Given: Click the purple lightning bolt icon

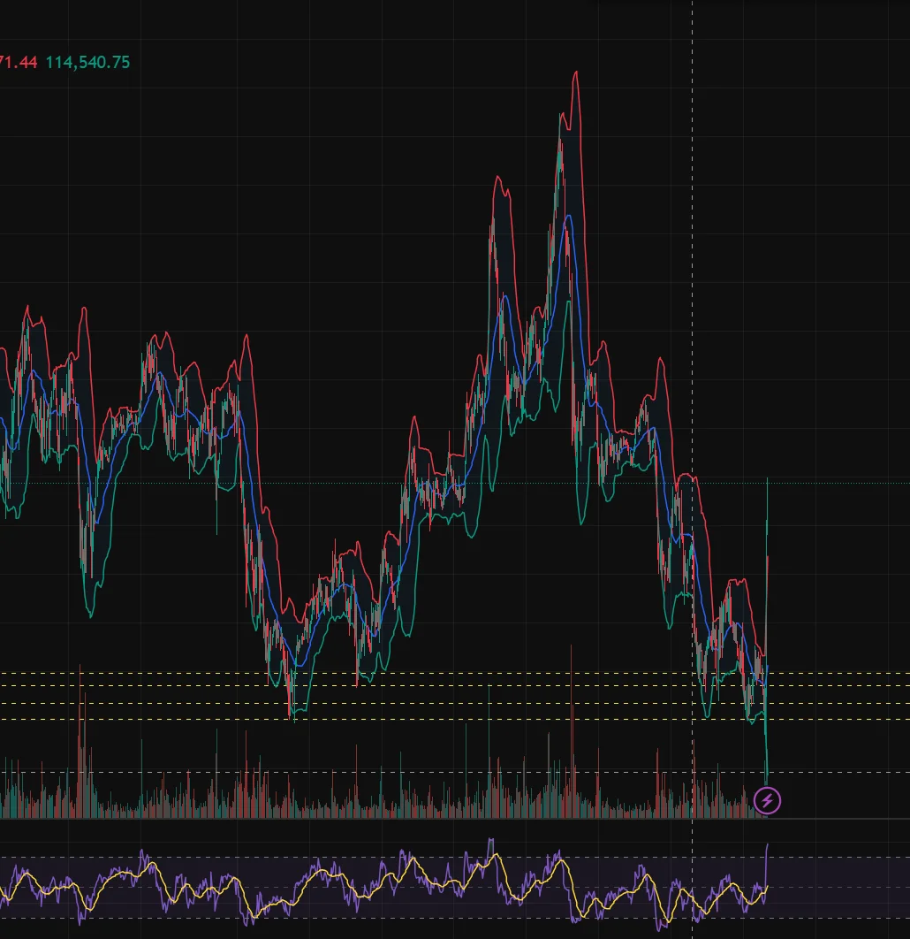Looking at the screenshot, I should coord(768,801).
